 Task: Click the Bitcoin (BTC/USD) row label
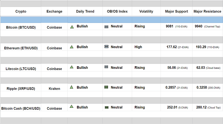point(21,27)
